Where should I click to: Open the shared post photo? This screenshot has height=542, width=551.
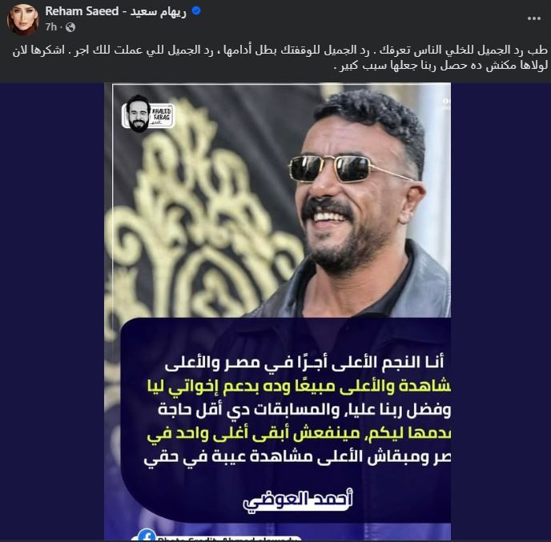coord(278,311)
